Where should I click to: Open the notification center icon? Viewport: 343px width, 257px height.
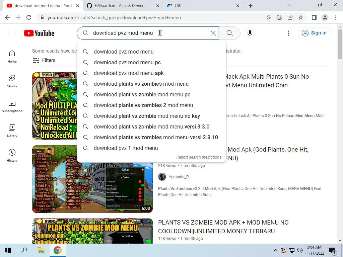pos(332,250)
